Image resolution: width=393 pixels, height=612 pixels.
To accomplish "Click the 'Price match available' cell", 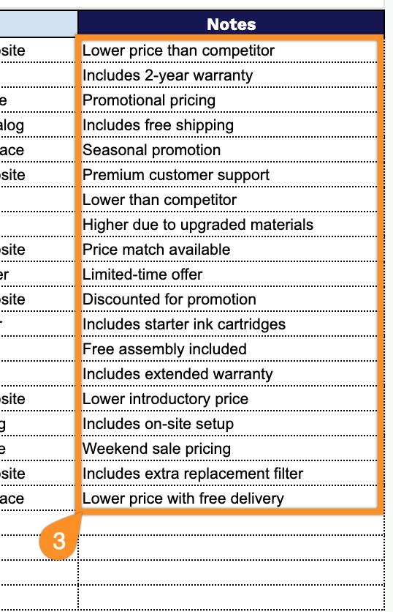I will pyautogui.click(x=231, y=250).
